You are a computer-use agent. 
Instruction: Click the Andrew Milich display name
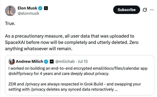pos(29,62)
